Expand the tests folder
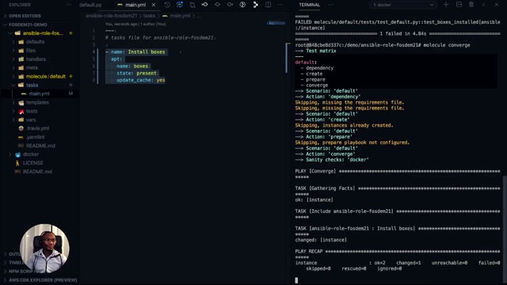This screenshot has width=507, height=285. point(32,111)
